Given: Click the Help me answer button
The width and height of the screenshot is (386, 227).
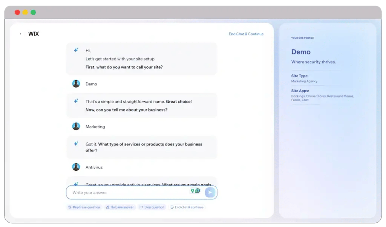Looking at the screenshot, I should tap(120, 207).
